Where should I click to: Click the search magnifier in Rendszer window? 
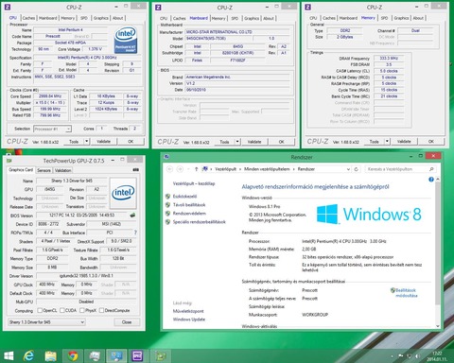click(431, 169)
